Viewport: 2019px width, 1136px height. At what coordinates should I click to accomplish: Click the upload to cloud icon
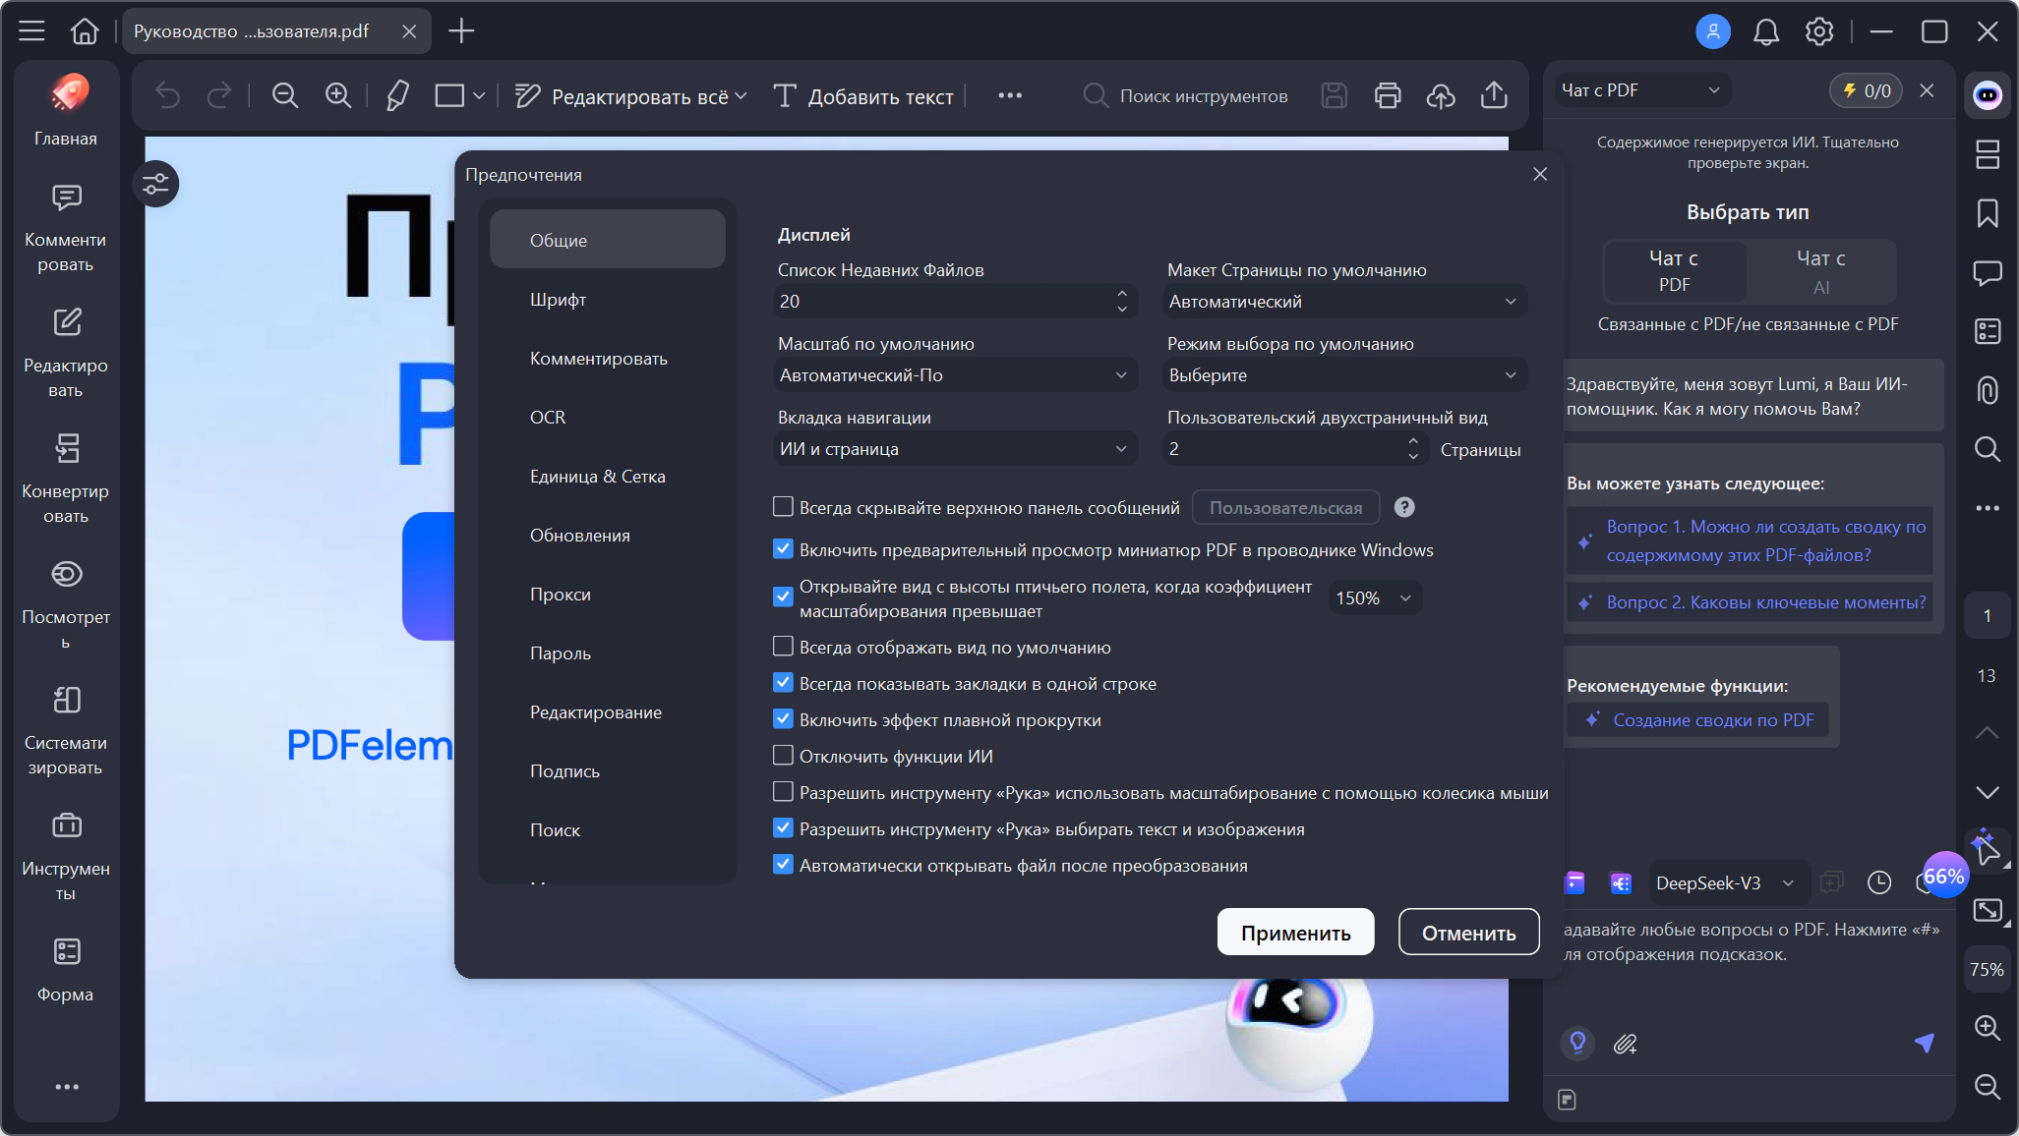[x=1441, y=95]
